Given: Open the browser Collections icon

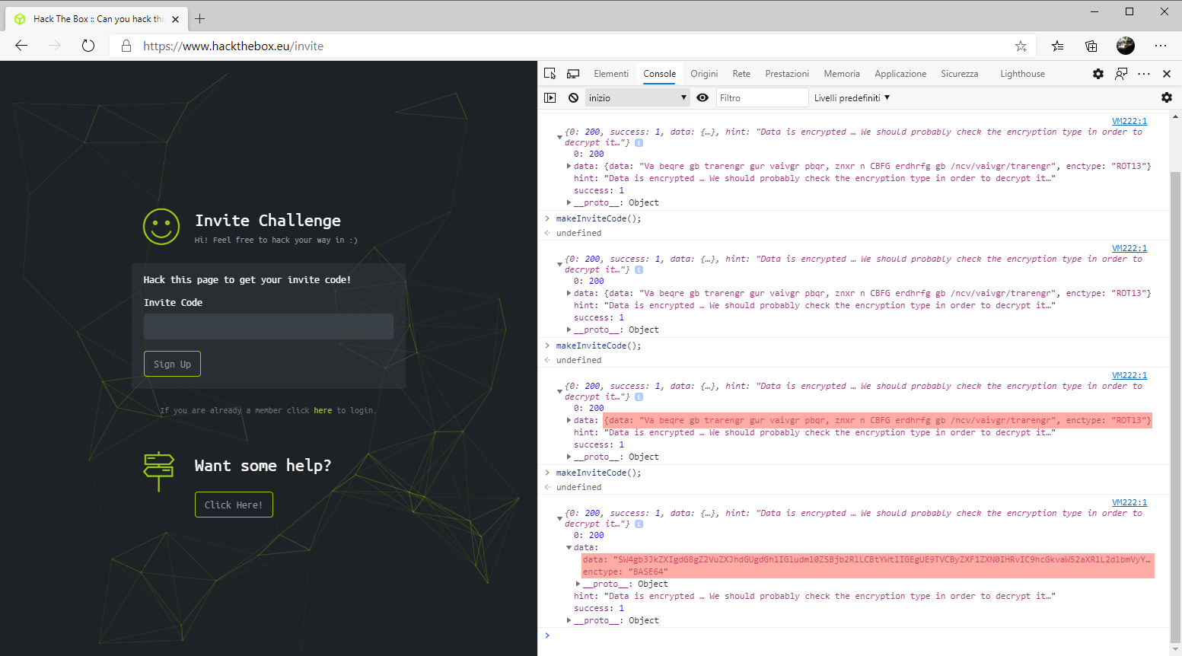Looking at the screenshot, I should [1091, 46].
